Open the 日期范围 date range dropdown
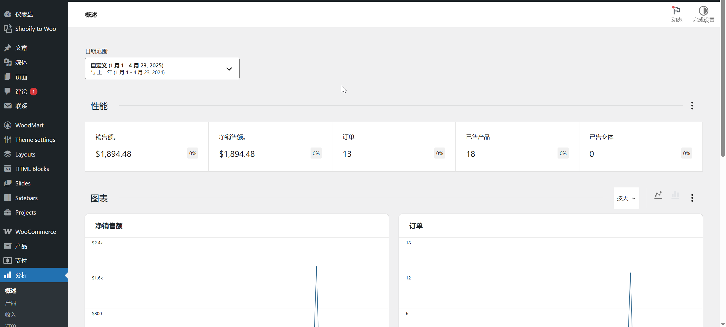 pos(162,69)
